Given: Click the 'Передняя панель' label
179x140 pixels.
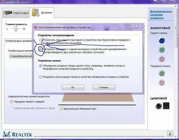Looking at the screenshot, I should (160, 66).
